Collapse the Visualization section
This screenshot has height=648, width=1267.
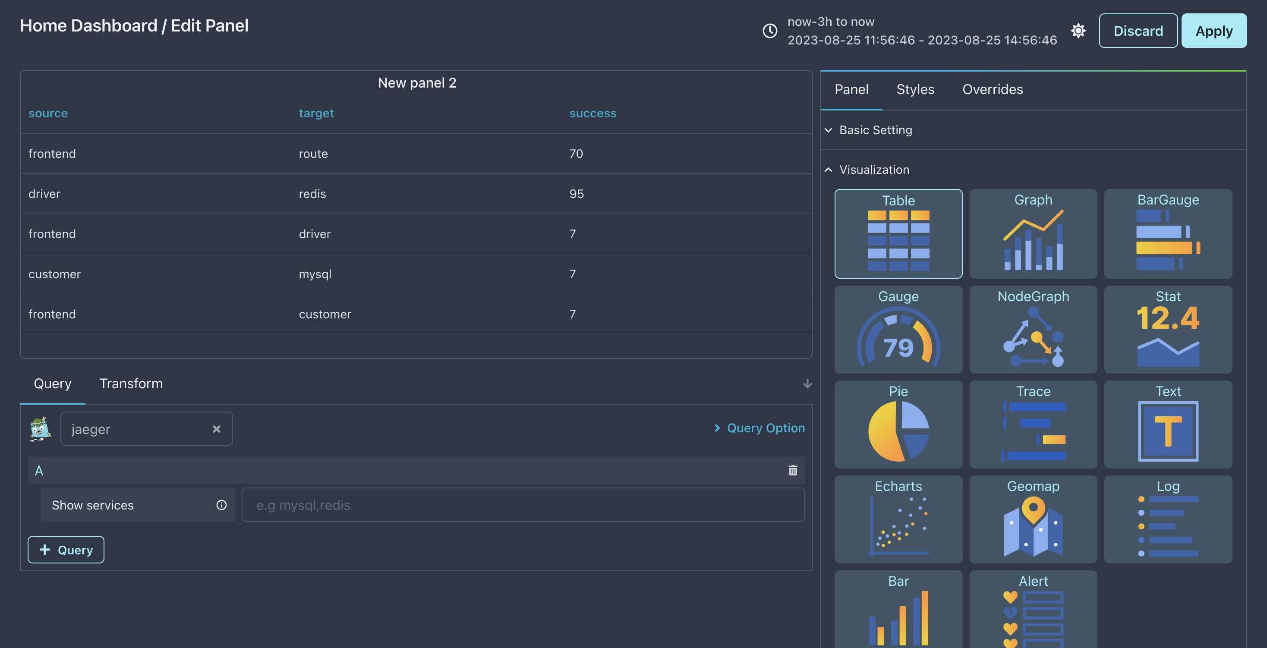point(867,170)
